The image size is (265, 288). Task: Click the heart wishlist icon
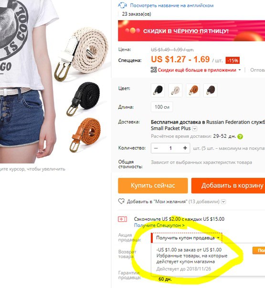(121, 201)
